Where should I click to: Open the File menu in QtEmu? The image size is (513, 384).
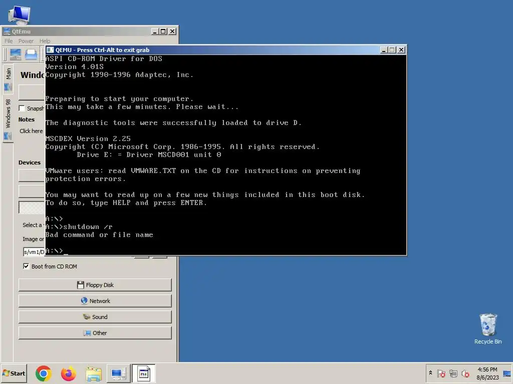9,41
